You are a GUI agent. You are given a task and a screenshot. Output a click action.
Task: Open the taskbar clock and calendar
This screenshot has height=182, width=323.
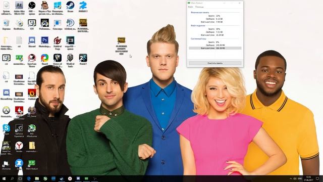click(308, 178)
